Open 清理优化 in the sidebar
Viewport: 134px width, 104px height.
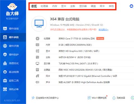click(13, 63)
